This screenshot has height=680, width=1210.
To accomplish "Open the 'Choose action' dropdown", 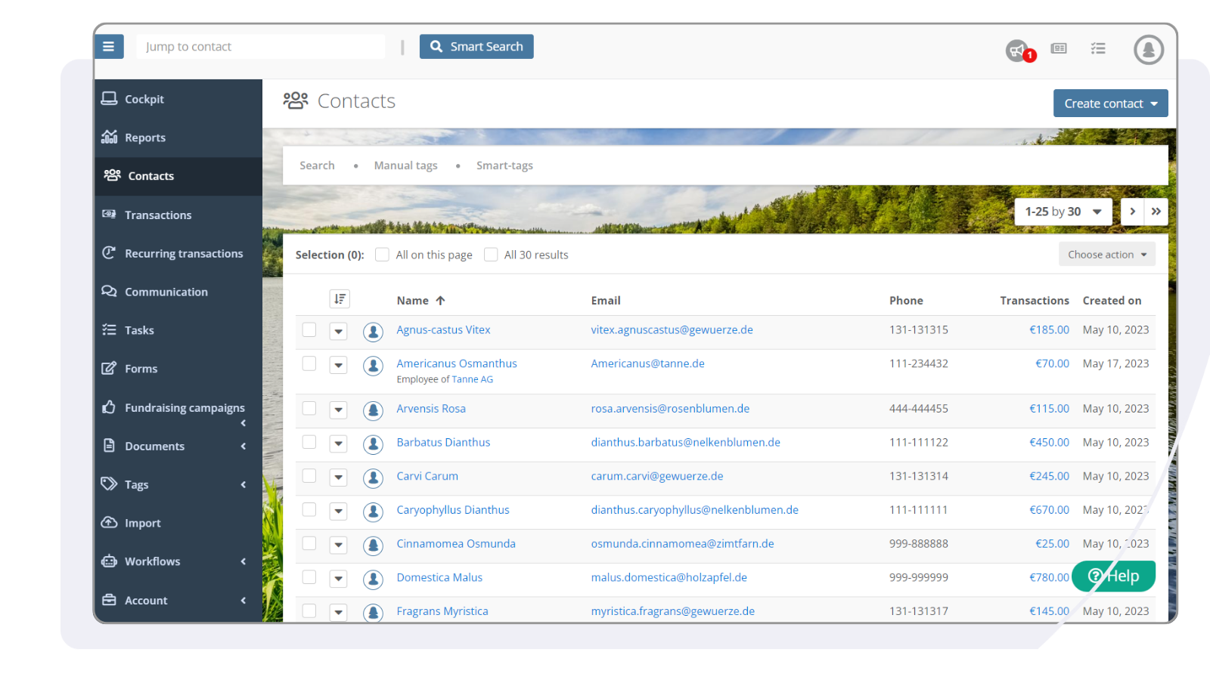I will click(x=1106, y=254).
